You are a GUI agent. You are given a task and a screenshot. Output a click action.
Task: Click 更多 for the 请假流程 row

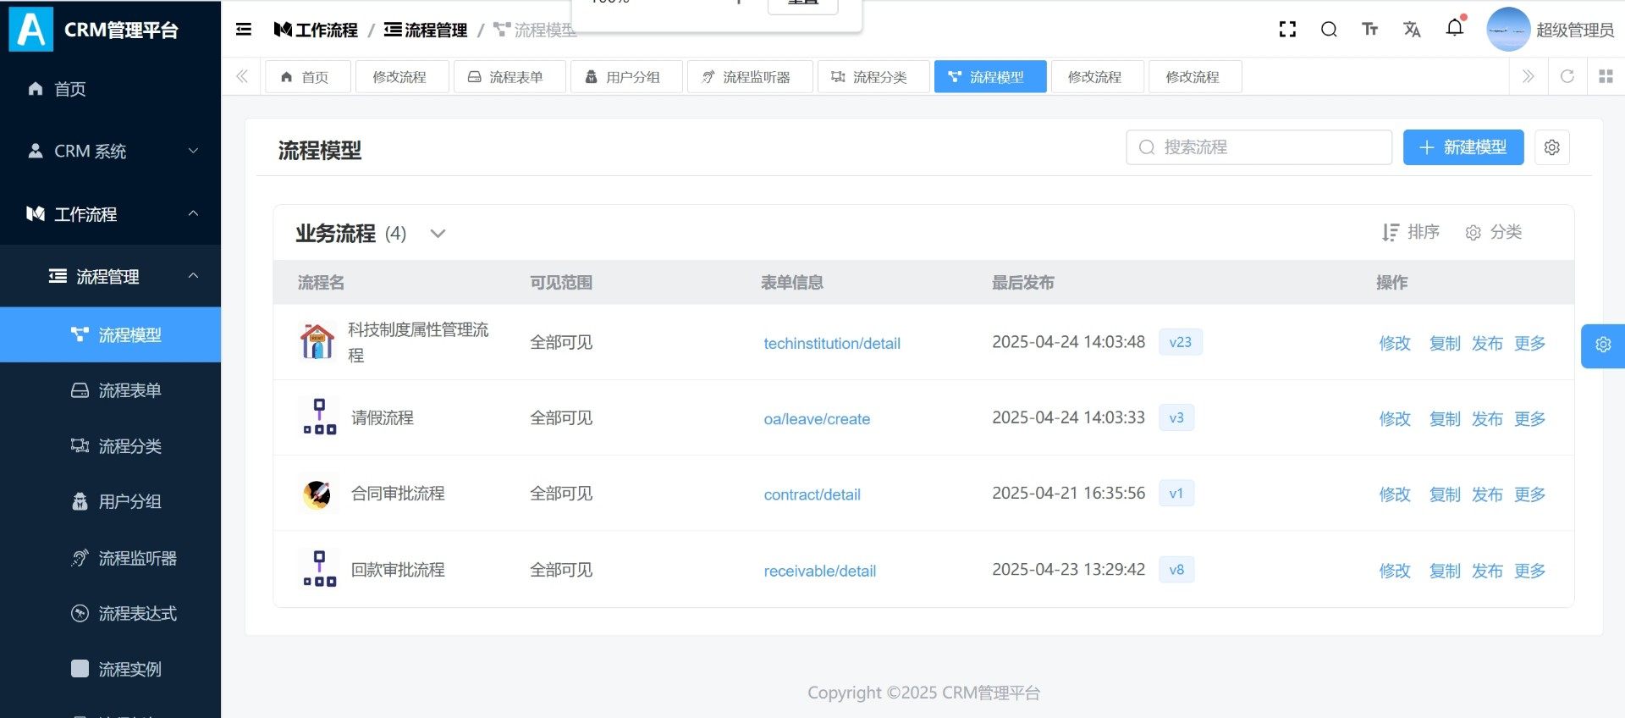1529,419
